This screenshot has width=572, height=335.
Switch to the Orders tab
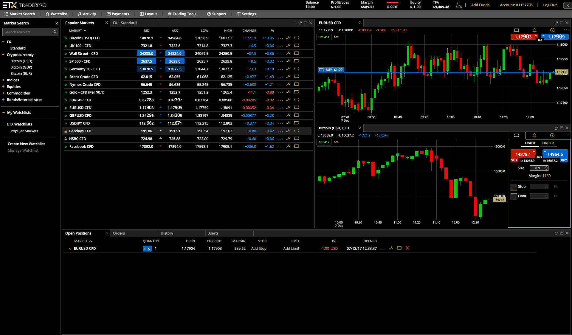(x=119, y=233)
